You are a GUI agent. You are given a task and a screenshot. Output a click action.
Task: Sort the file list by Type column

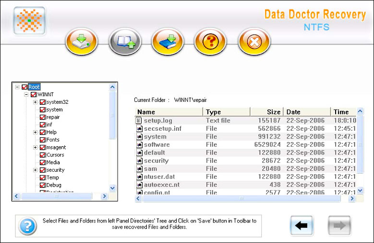pos(226,112)
